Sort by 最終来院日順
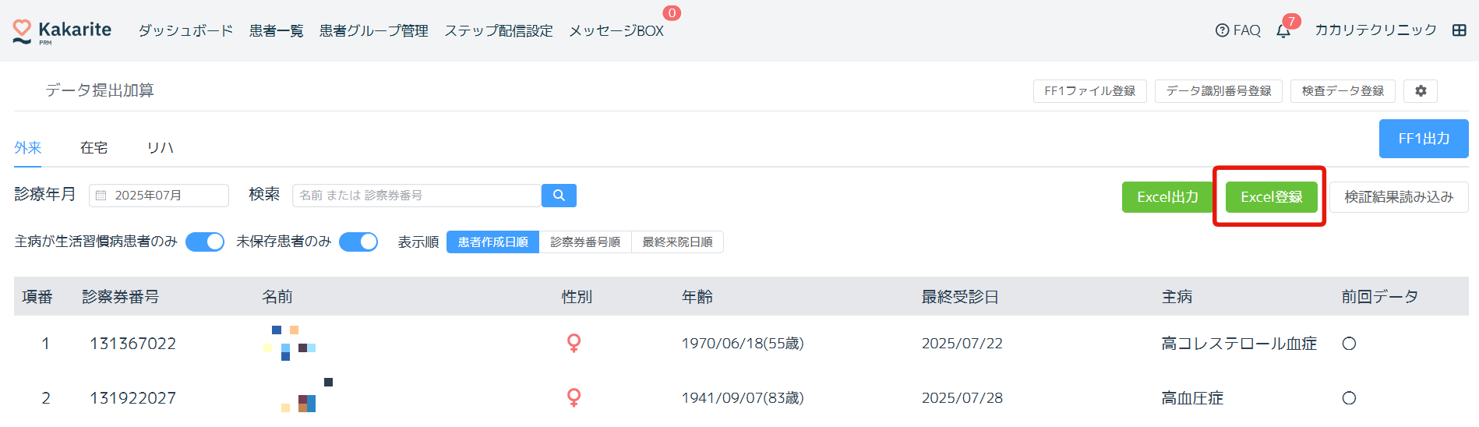Viewport: 1479px width, 427px height. (677, 242)
